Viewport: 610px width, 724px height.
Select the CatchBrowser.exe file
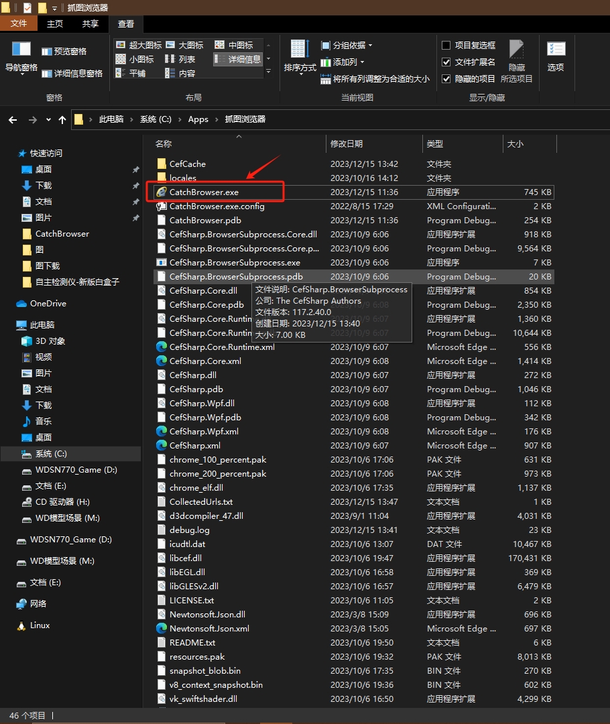click(353, 192)
